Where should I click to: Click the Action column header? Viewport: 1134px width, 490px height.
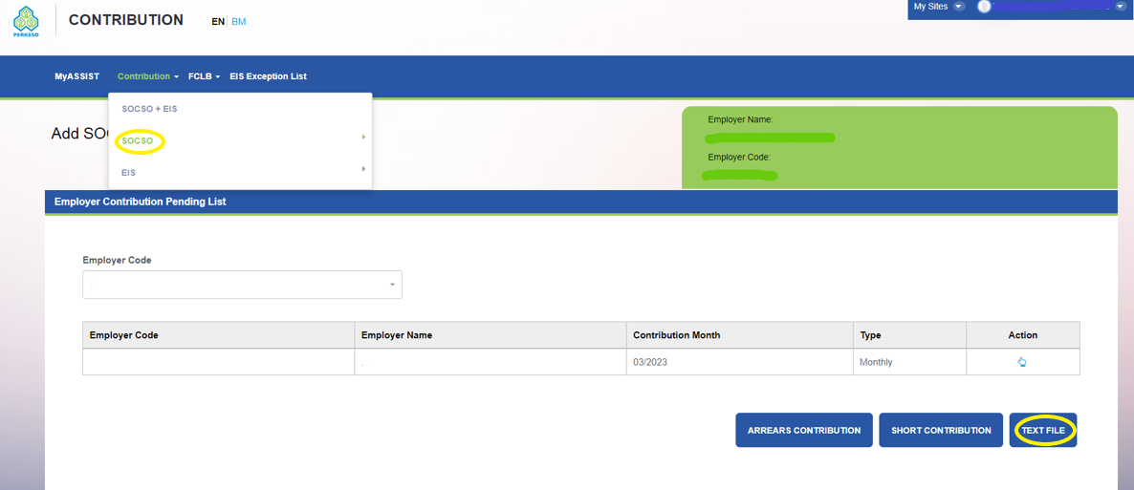1023,335
